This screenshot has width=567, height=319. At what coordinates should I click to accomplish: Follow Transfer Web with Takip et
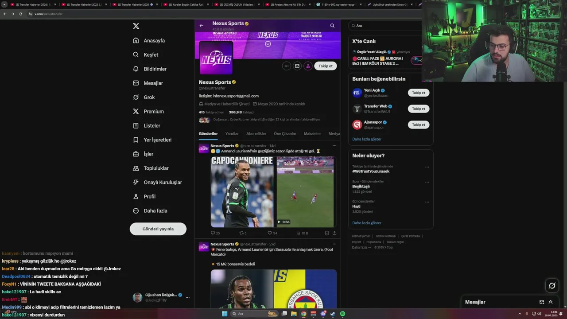pos(419,109)
